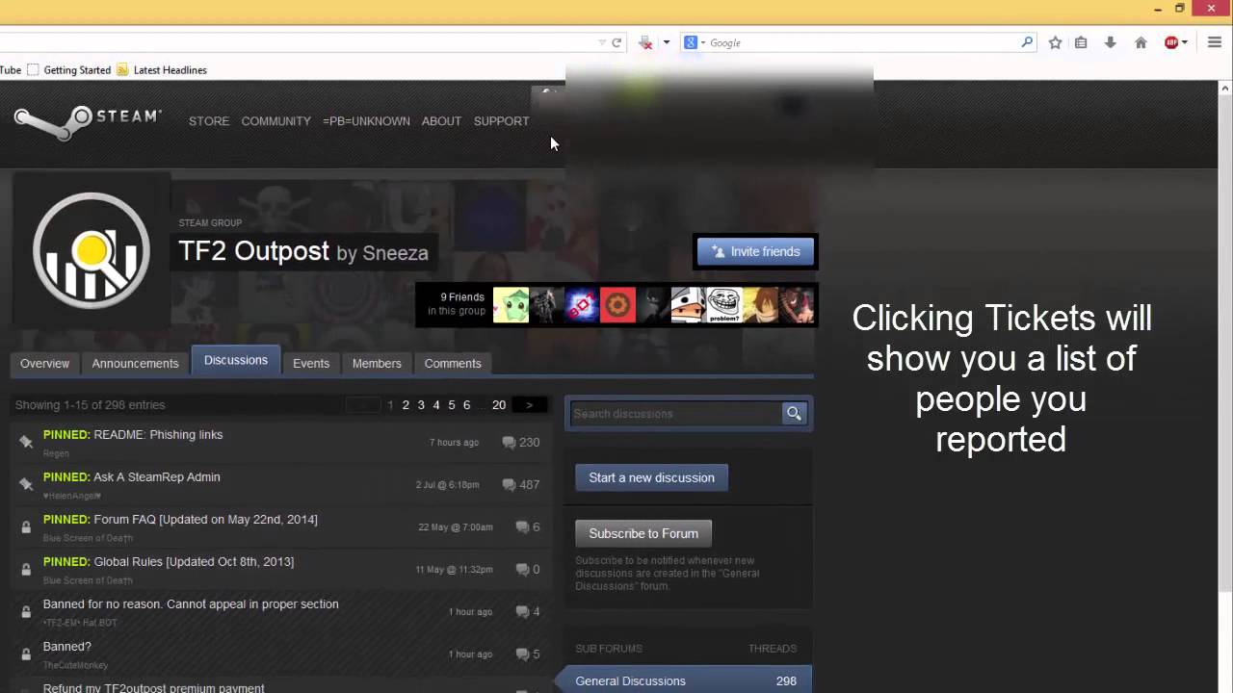Switch to the Comments tab
Image resolution: width=1233 pixels, height=693 pixels.
pos(453,363)
